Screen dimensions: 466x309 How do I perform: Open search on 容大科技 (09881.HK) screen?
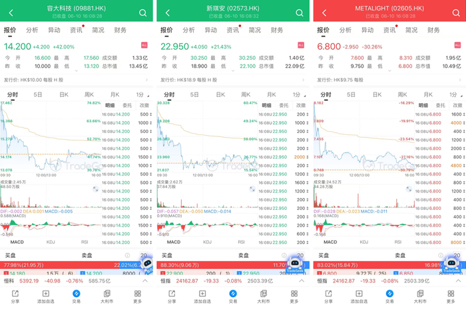pos(143,13)
